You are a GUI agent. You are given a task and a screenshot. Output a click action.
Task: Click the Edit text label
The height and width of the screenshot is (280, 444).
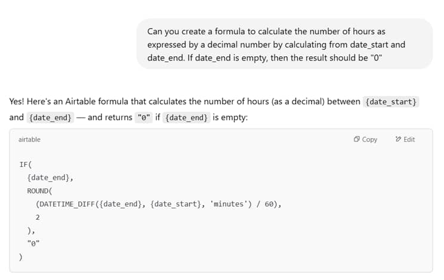pyautogui.click(x=409, y=139)
